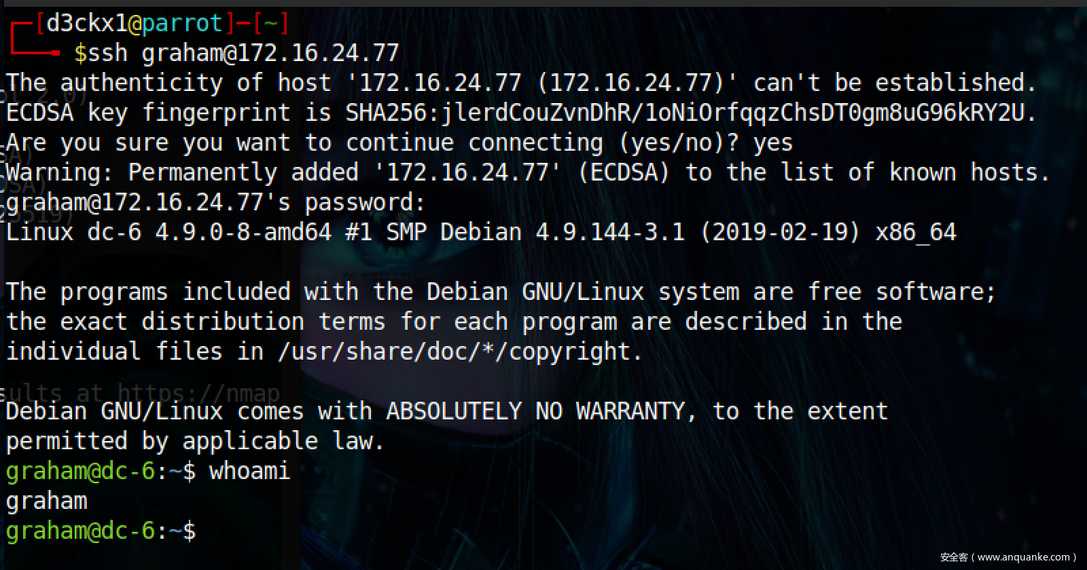Click the graham@172.16.24.77's password prompt
The image size is (1087, 570).
[x=215, y=202]
